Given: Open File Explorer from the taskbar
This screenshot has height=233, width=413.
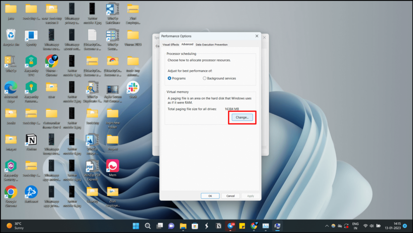Looking at the screenshot, I should point(183,226).
